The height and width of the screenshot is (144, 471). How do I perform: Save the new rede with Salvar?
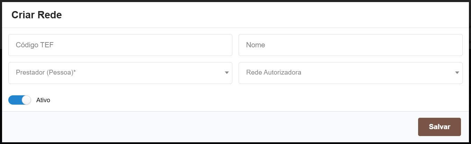click(439, 127)
